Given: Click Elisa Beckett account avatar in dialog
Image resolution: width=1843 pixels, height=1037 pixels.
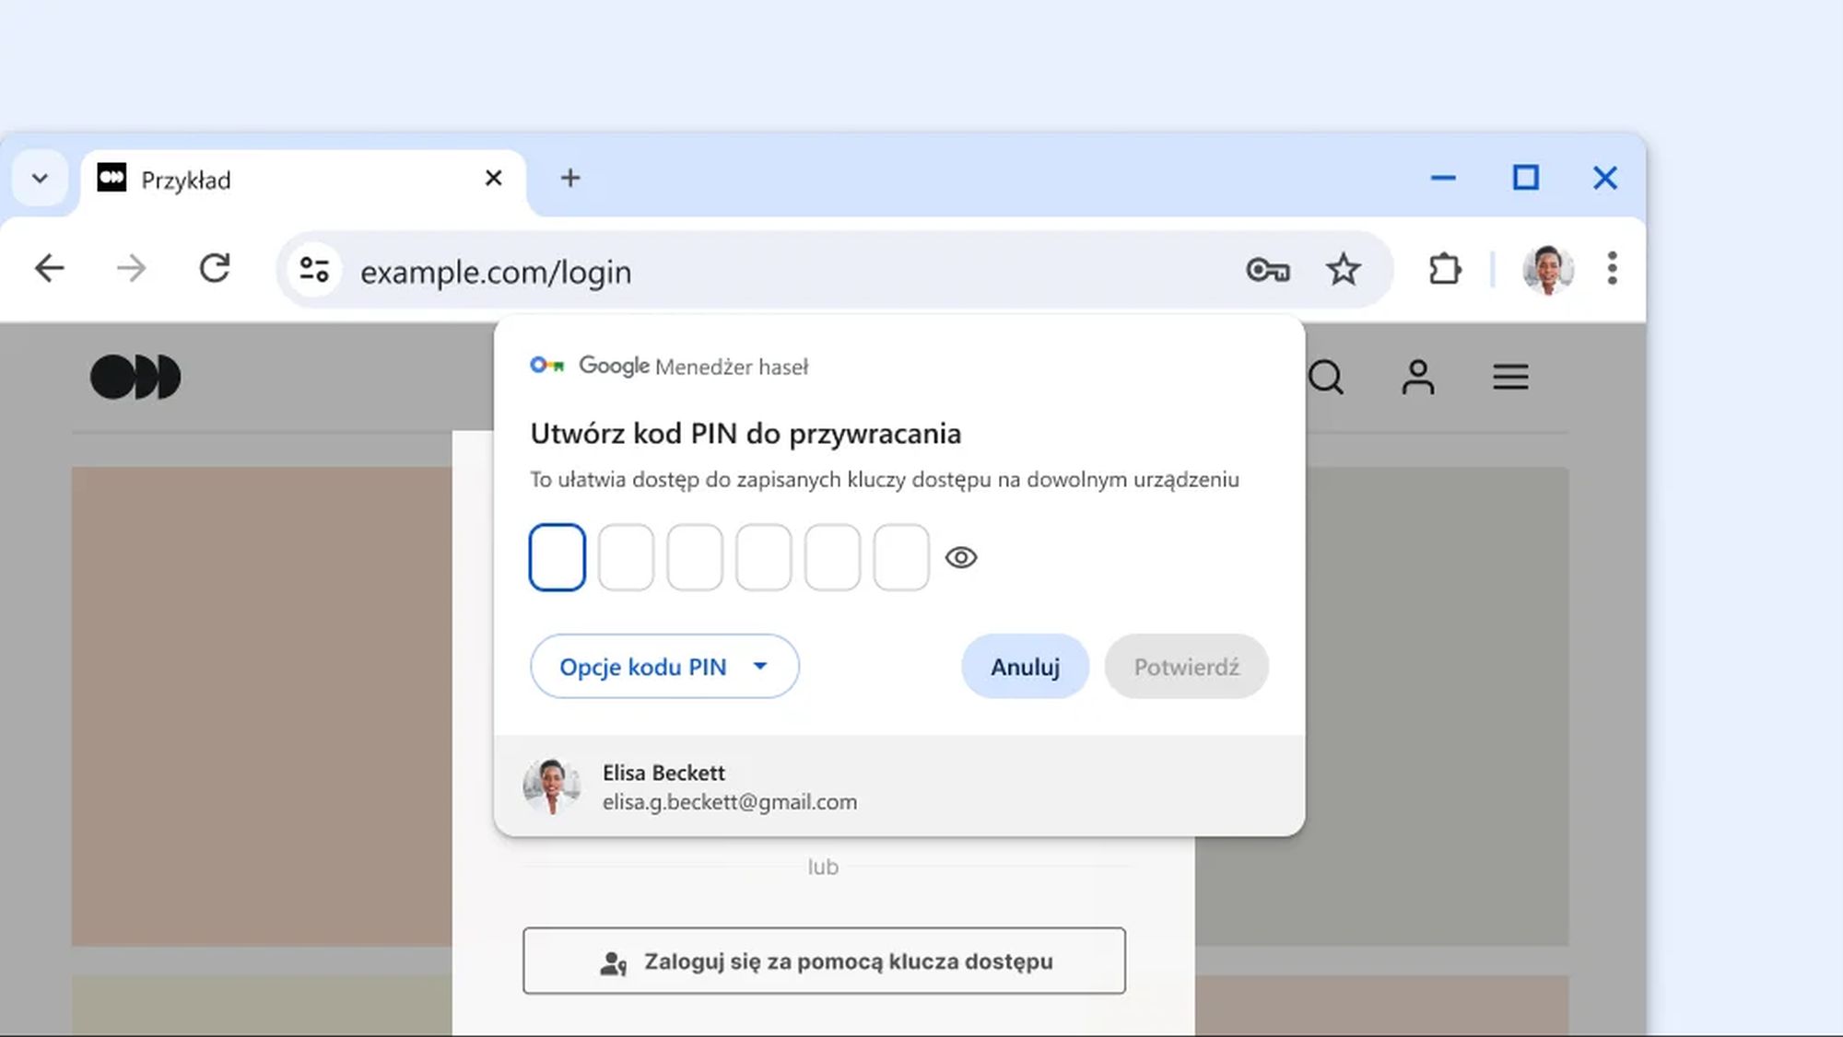Looking at the screenshot, I should pos(551,786).
